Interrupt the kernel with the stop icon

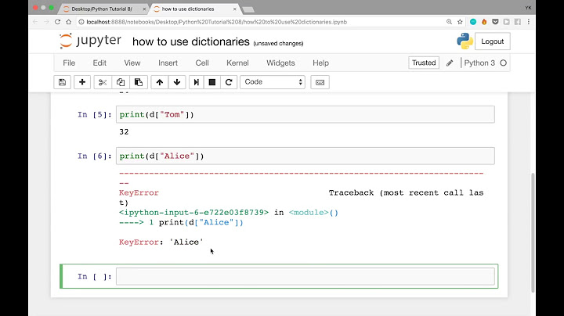pos(212,82)
